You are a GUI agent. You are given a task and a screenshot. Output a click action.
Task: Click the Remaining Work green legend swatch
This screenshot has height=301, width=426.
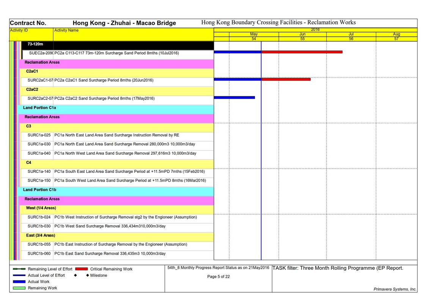(x=19, y=288)
